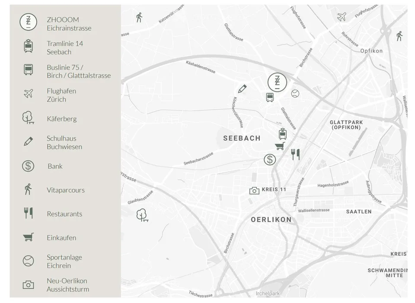The width and height of the screenshot is (415, 303).
Task: Click the tennis ball marker on the map
Action: (x=295, y=93)
